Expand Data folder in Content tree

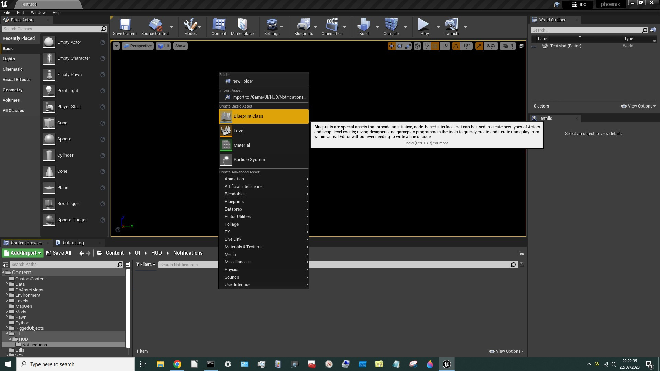pyautogui.click(x=7, y=284)
